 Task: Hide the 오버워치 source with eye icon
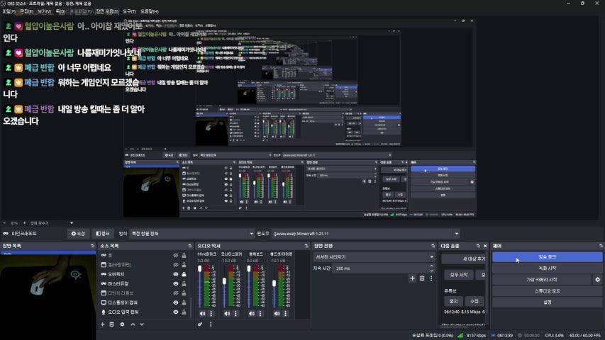click(x=176, y=274)
